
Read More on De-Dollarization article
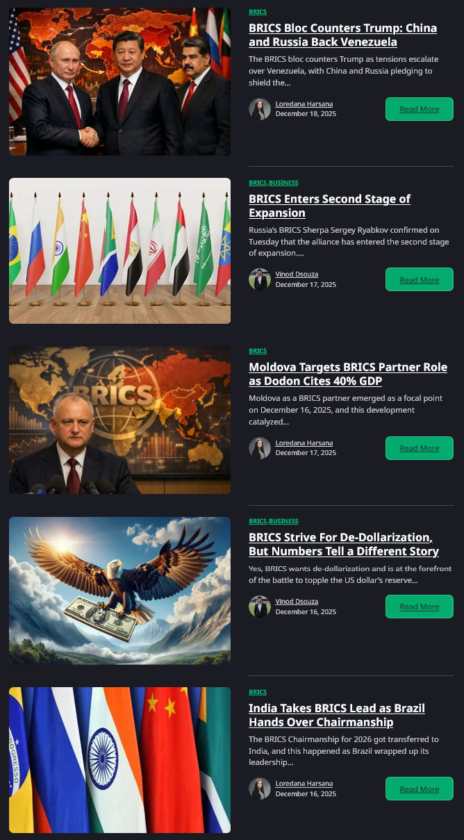(420, 607)
